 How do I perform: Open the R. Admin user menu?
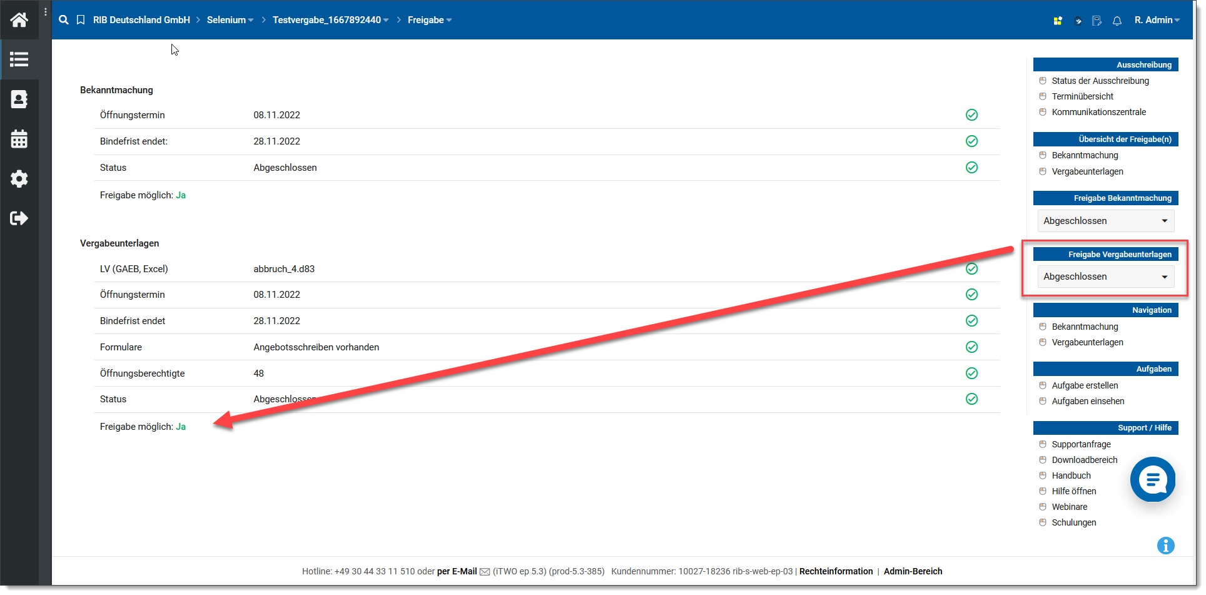click(x=1157, y=20)
